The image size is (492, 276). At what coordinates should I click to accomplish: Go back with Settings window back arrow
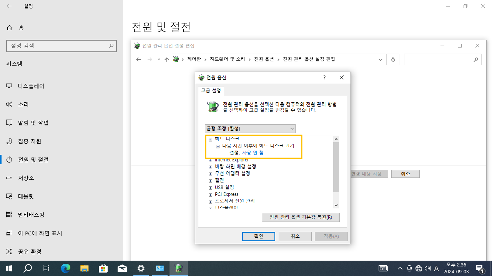pyautogui.click(x=9, y=6)
